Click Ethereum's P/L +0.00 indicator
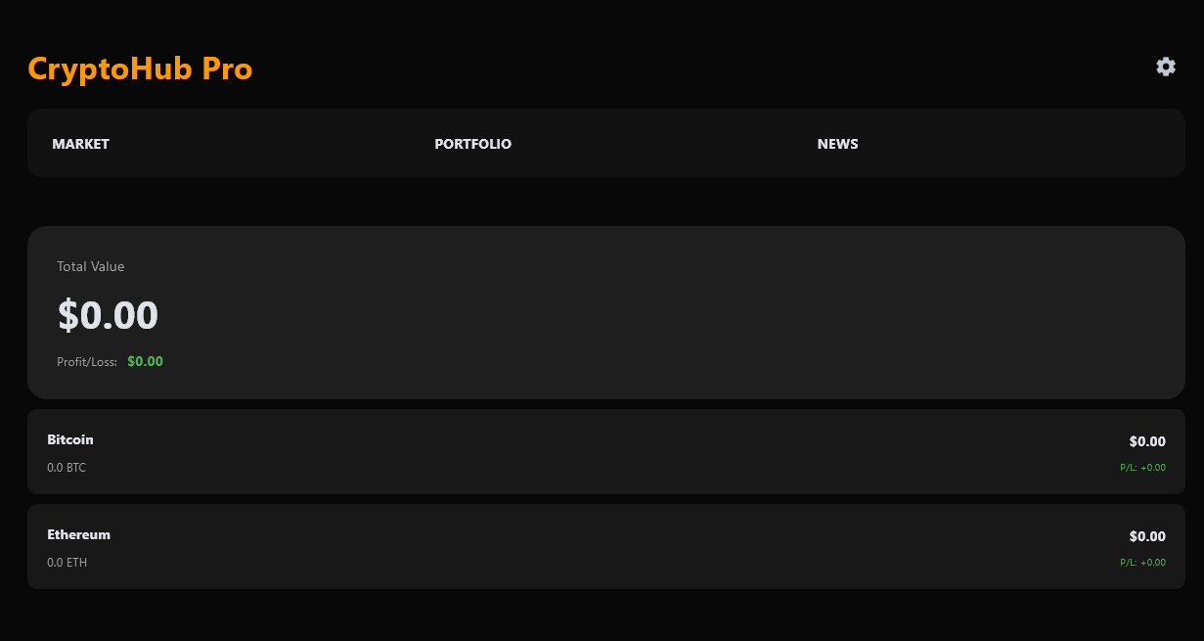The image size is (1204, 641). point(1142,563)
